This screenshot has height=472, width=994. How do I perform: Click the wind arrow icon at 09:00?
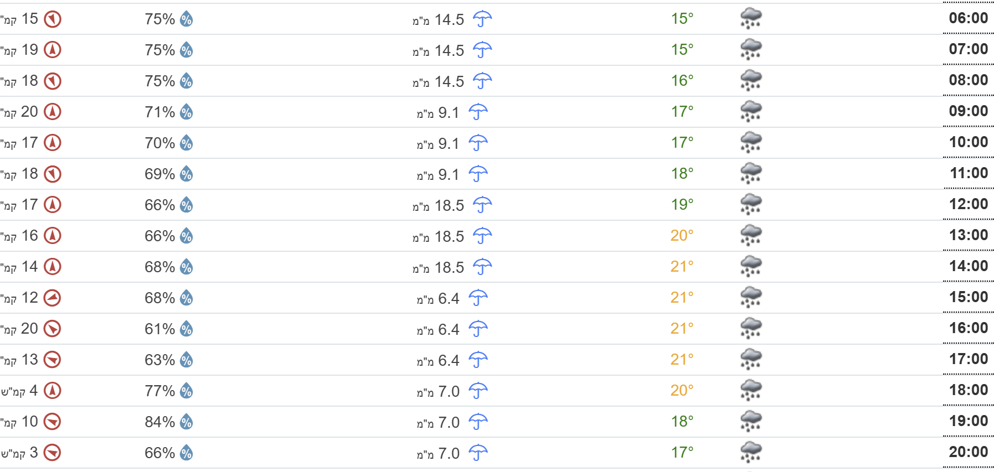pyautogui.click(x=52, y=112)
